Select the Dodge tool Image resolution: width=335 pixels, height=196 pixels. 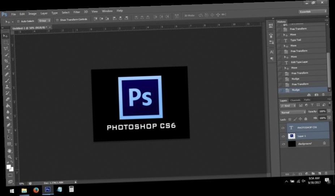click(x=8, y=118)
